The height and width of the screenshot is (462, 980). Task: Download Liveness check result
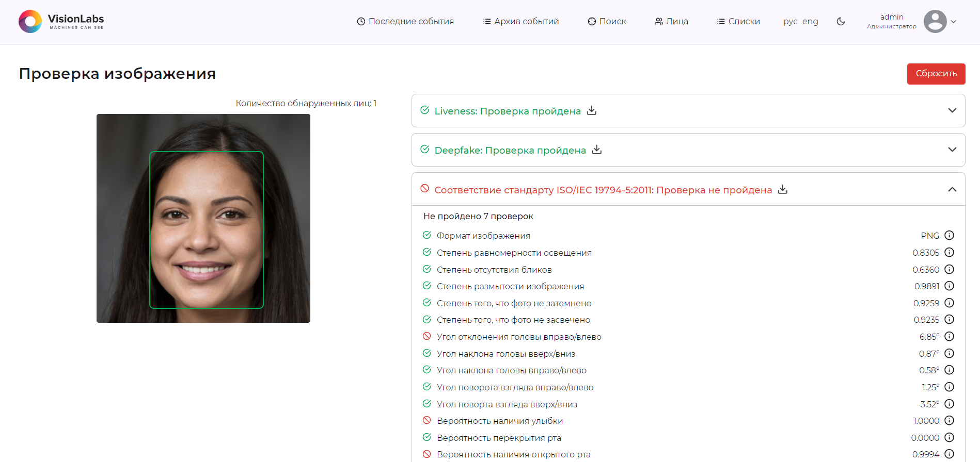tap(592, 110)
